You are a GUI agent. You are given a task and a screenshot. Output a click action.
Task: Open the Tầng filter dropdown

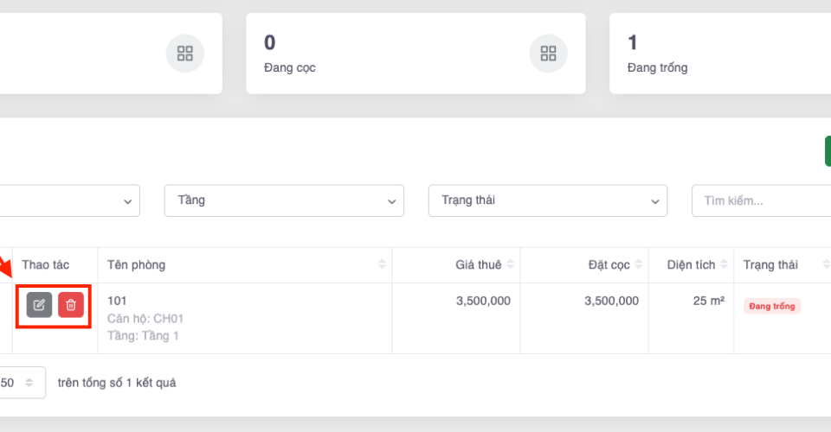(x=284, y=200)
